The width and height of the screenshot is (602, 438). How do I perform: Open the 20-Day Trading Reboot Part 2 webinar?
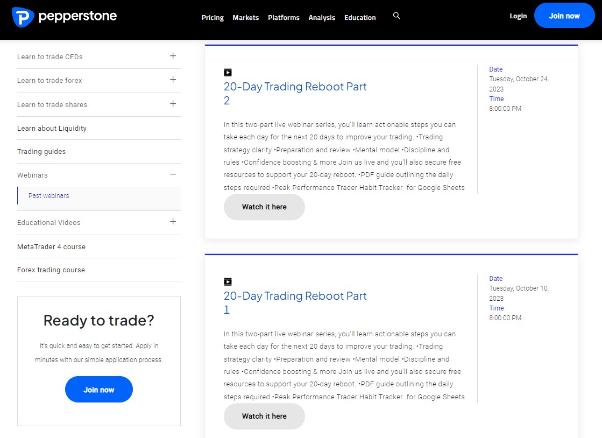click(x=295, y=87)
